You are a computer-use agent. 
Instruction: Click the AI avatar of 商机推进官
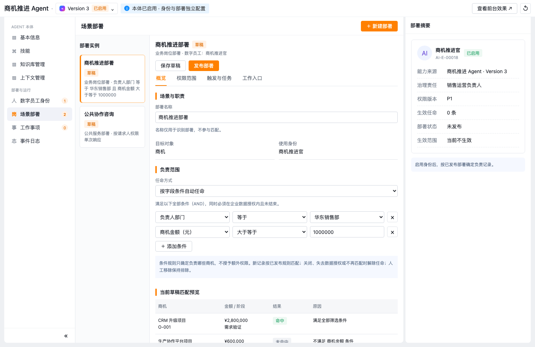[x=425, y=53]
